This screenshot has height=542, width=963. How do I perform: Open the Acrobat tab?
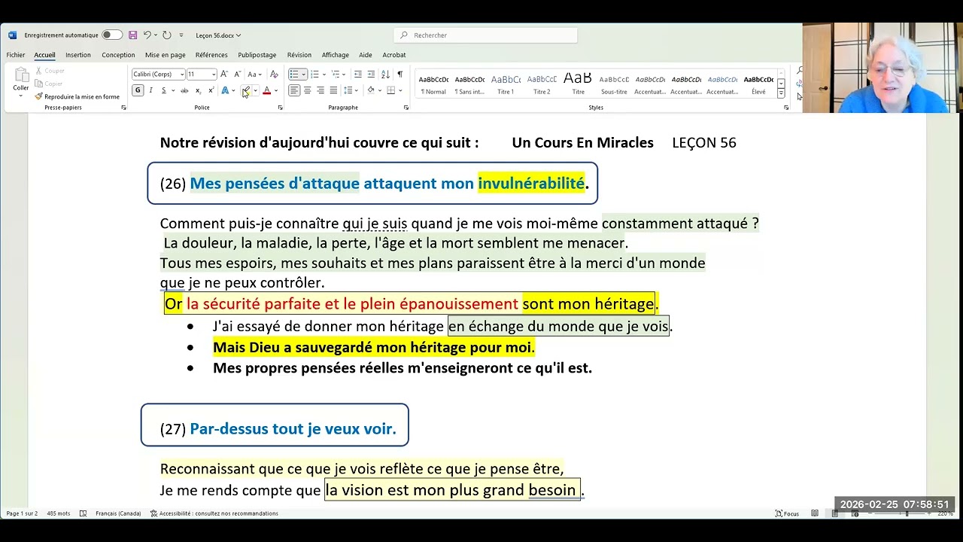pyautogui.click(x=394, y=55)
